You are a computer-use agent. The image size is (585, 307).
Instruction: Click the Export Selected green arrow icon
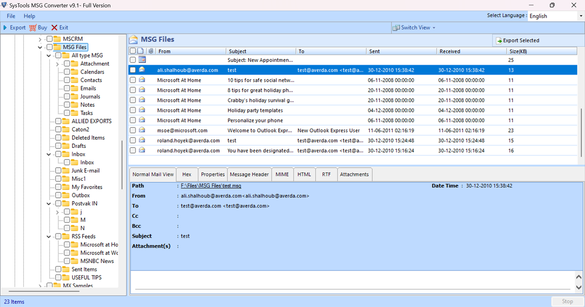click(499, 40)
